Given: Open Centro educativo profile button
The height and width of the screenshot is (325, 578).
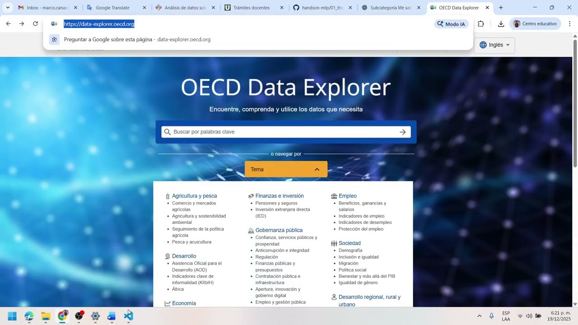Looking at the screenshot, I should tap(535, 24).
